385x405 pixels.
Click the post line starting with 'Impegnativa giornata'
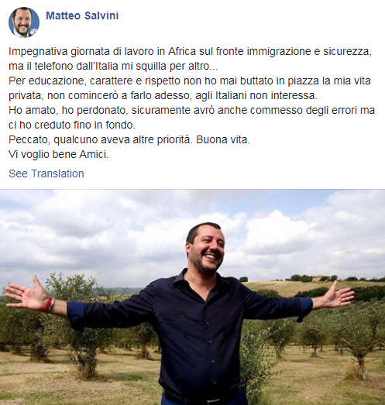[x=190, y=51]
